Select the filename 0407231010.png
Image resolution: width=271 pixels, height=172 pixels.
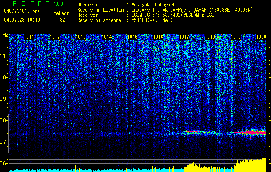(22, 11)
